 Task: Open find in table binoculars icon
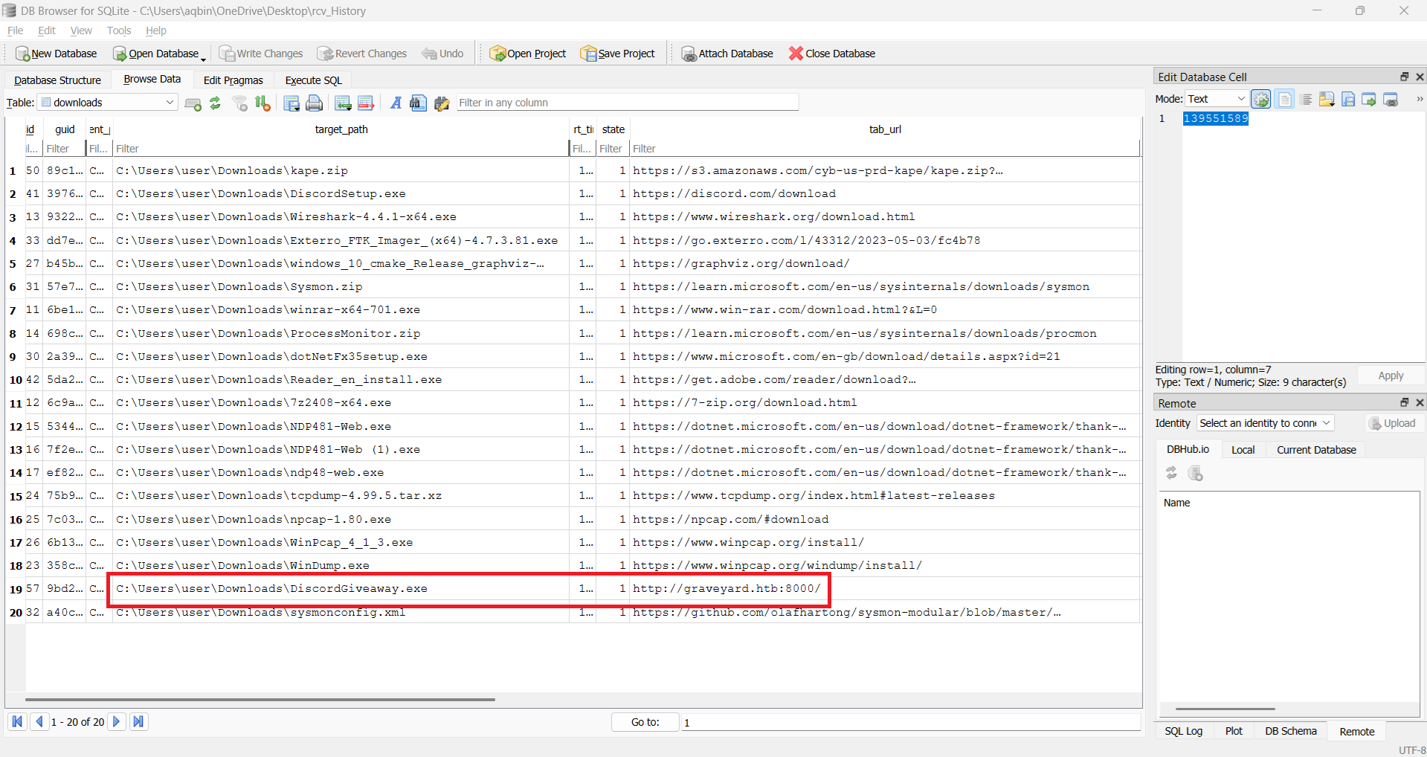point(418,103)
